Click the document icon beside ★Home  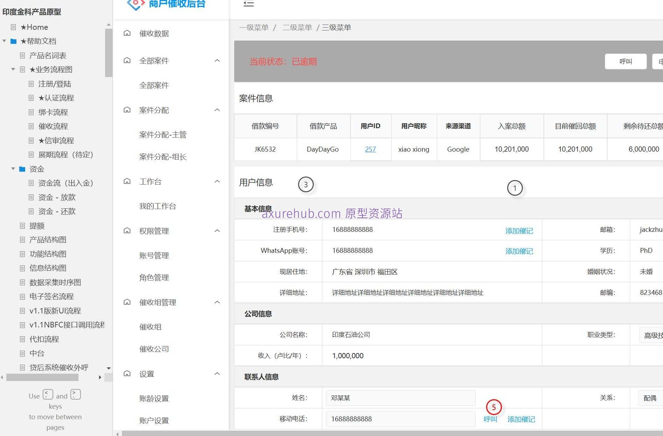click(x=14, y=27)
